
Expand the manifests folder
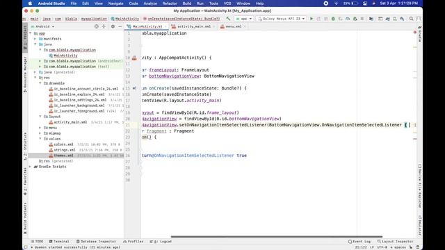coord(35,39)
